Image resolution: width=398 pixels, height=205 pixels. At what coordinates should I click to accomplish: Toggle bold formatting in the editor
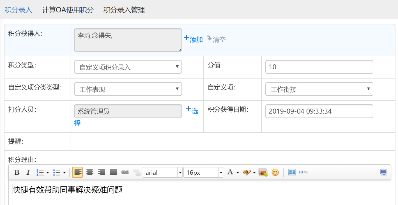pos(17,172)
